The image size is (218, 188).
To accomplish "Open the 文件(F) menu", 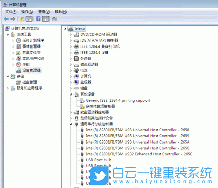I will [11, 12].
